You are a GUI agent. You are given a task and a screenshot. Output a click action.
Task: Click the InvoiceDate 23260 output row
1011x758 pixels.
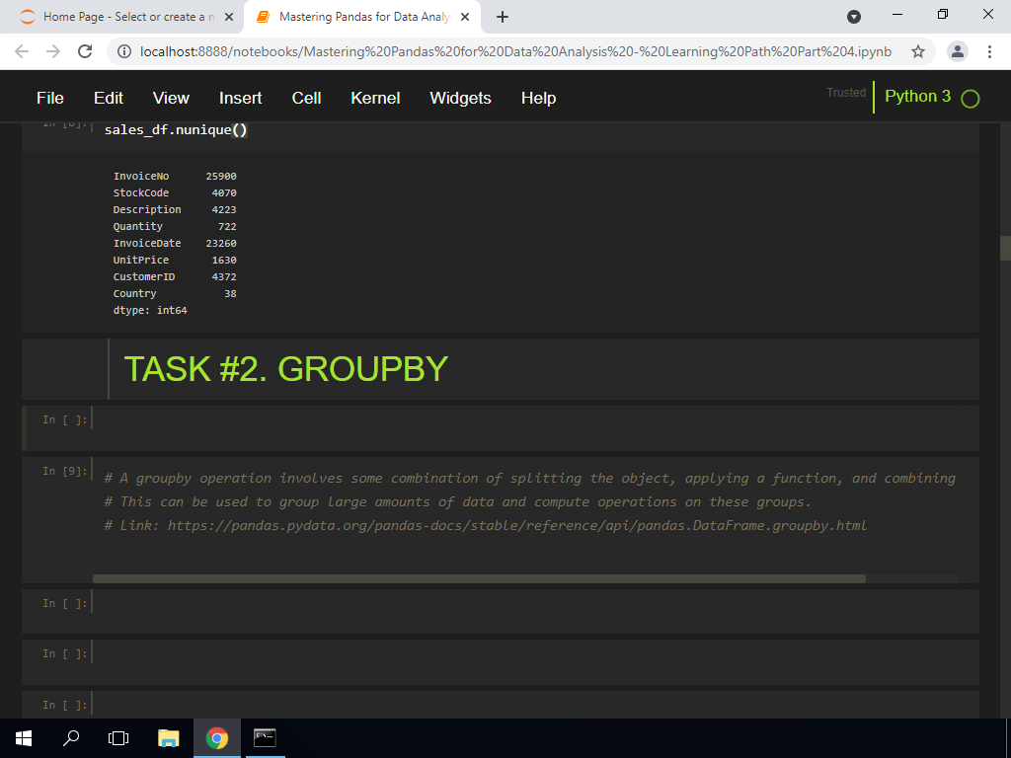tap(175, 243)
